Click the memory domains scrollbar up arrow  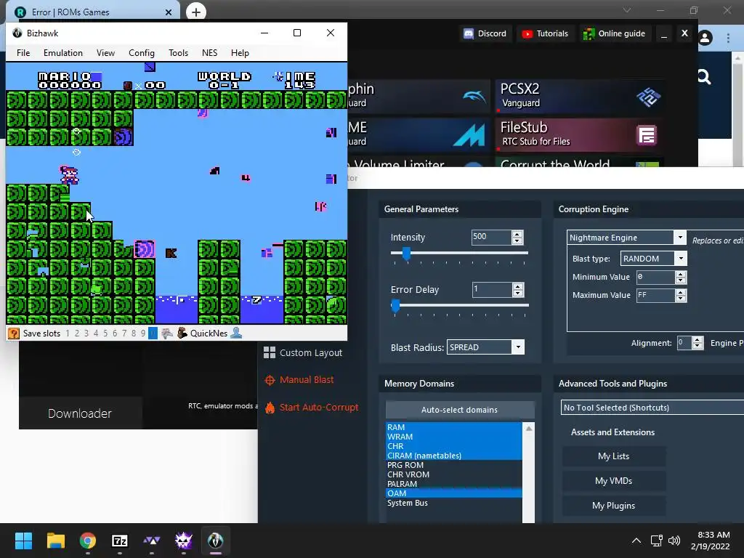[529, 429]
